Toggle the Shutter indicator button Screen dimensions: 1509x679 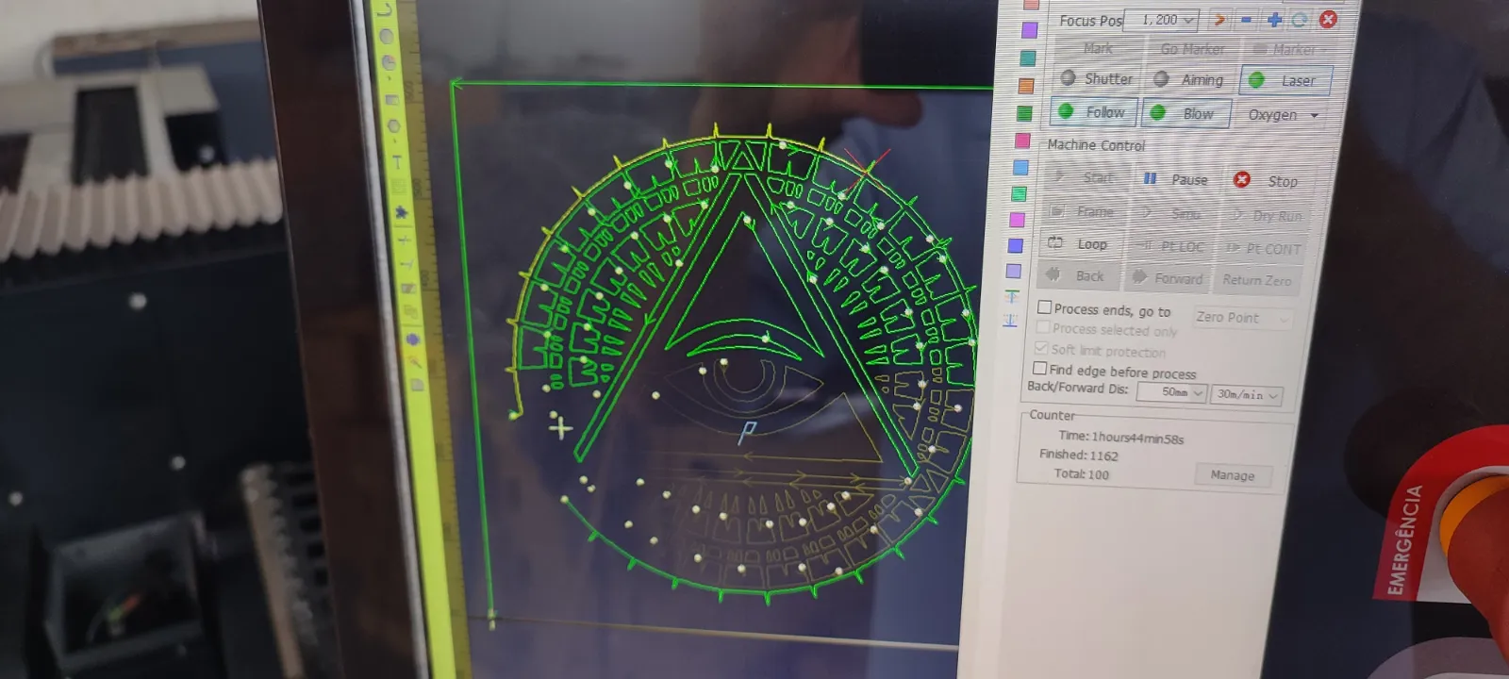(1096, 78)
